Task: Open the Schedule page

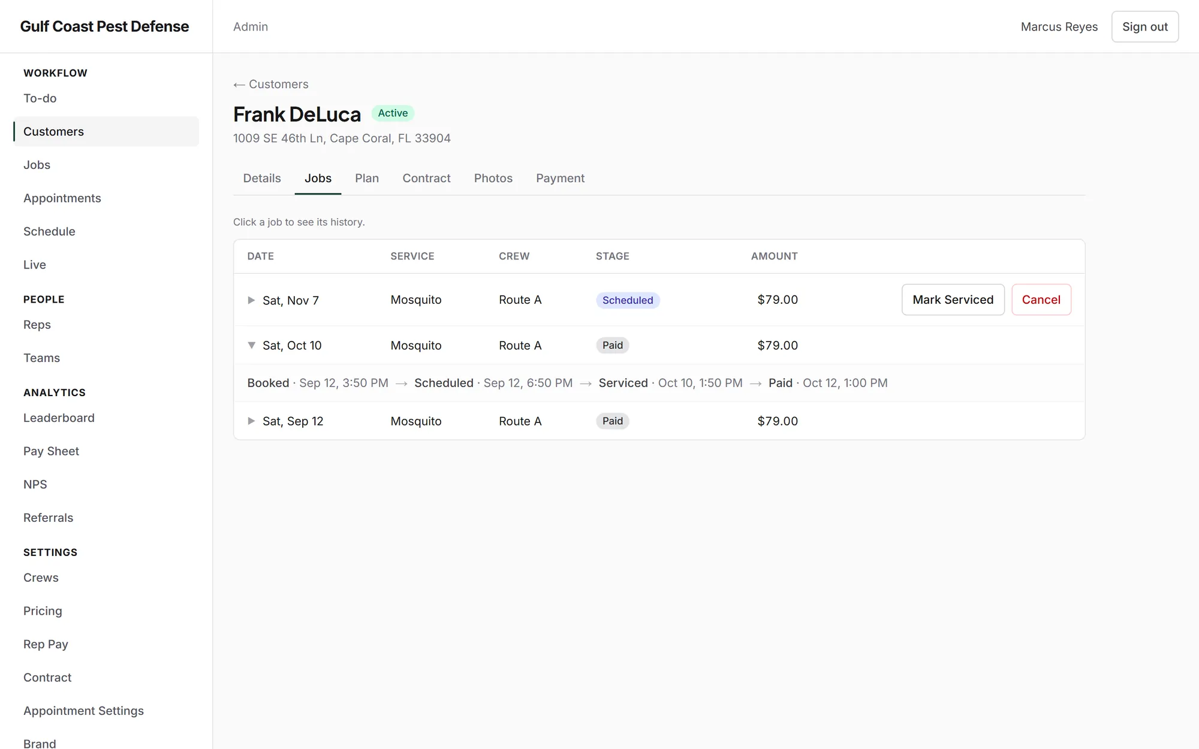Action: click(106, 231)
